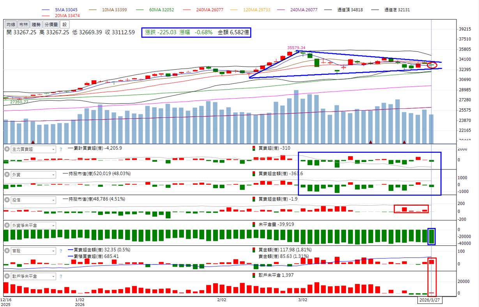Expand the 投信 indicator dropdown
The width and height of the screenshot is (479, 307).
34,200
